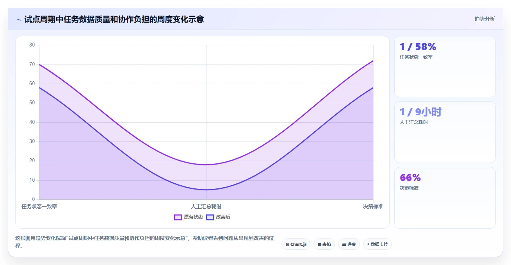
Task: Click the 改善后 legend label
Action: click(223, 217)
